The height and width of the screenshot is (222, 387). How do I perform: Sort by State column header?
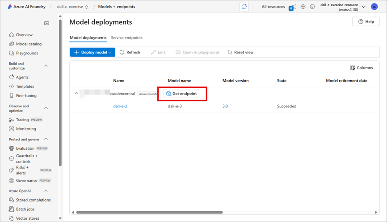click(282, 81)
